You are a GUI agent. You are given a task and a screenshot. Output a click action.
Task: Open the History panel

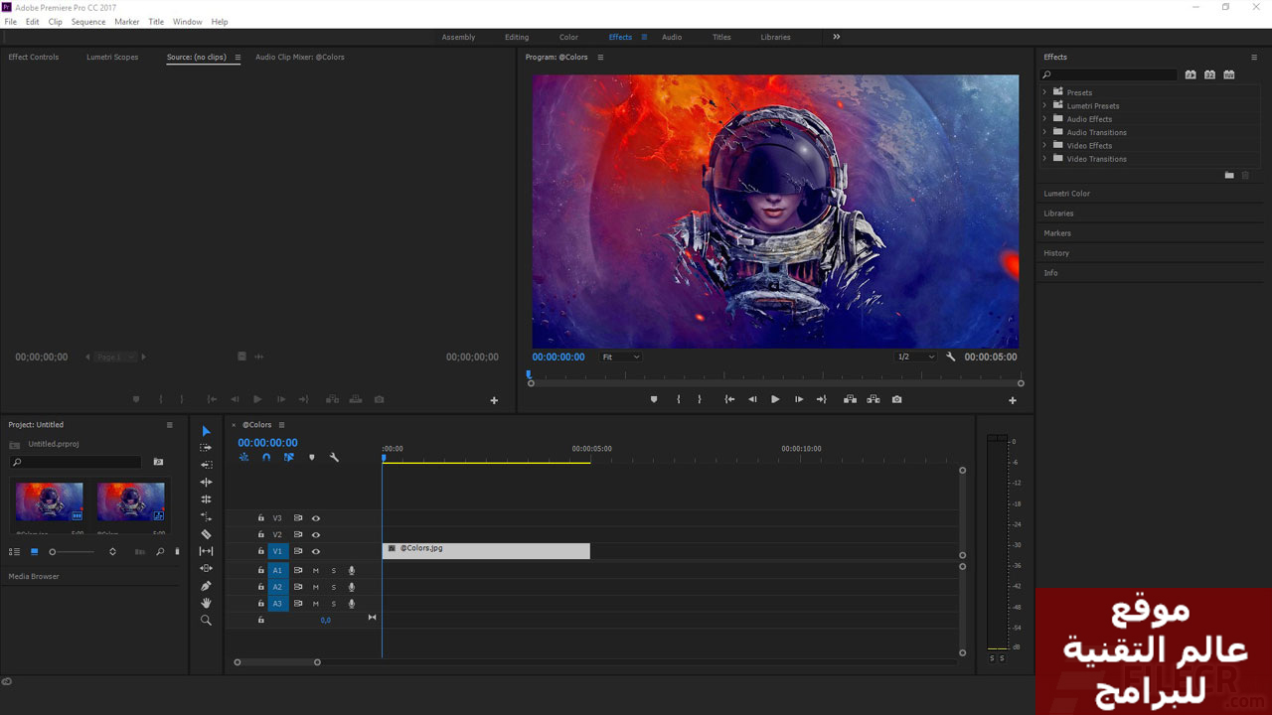click(x=1056, y=253)
